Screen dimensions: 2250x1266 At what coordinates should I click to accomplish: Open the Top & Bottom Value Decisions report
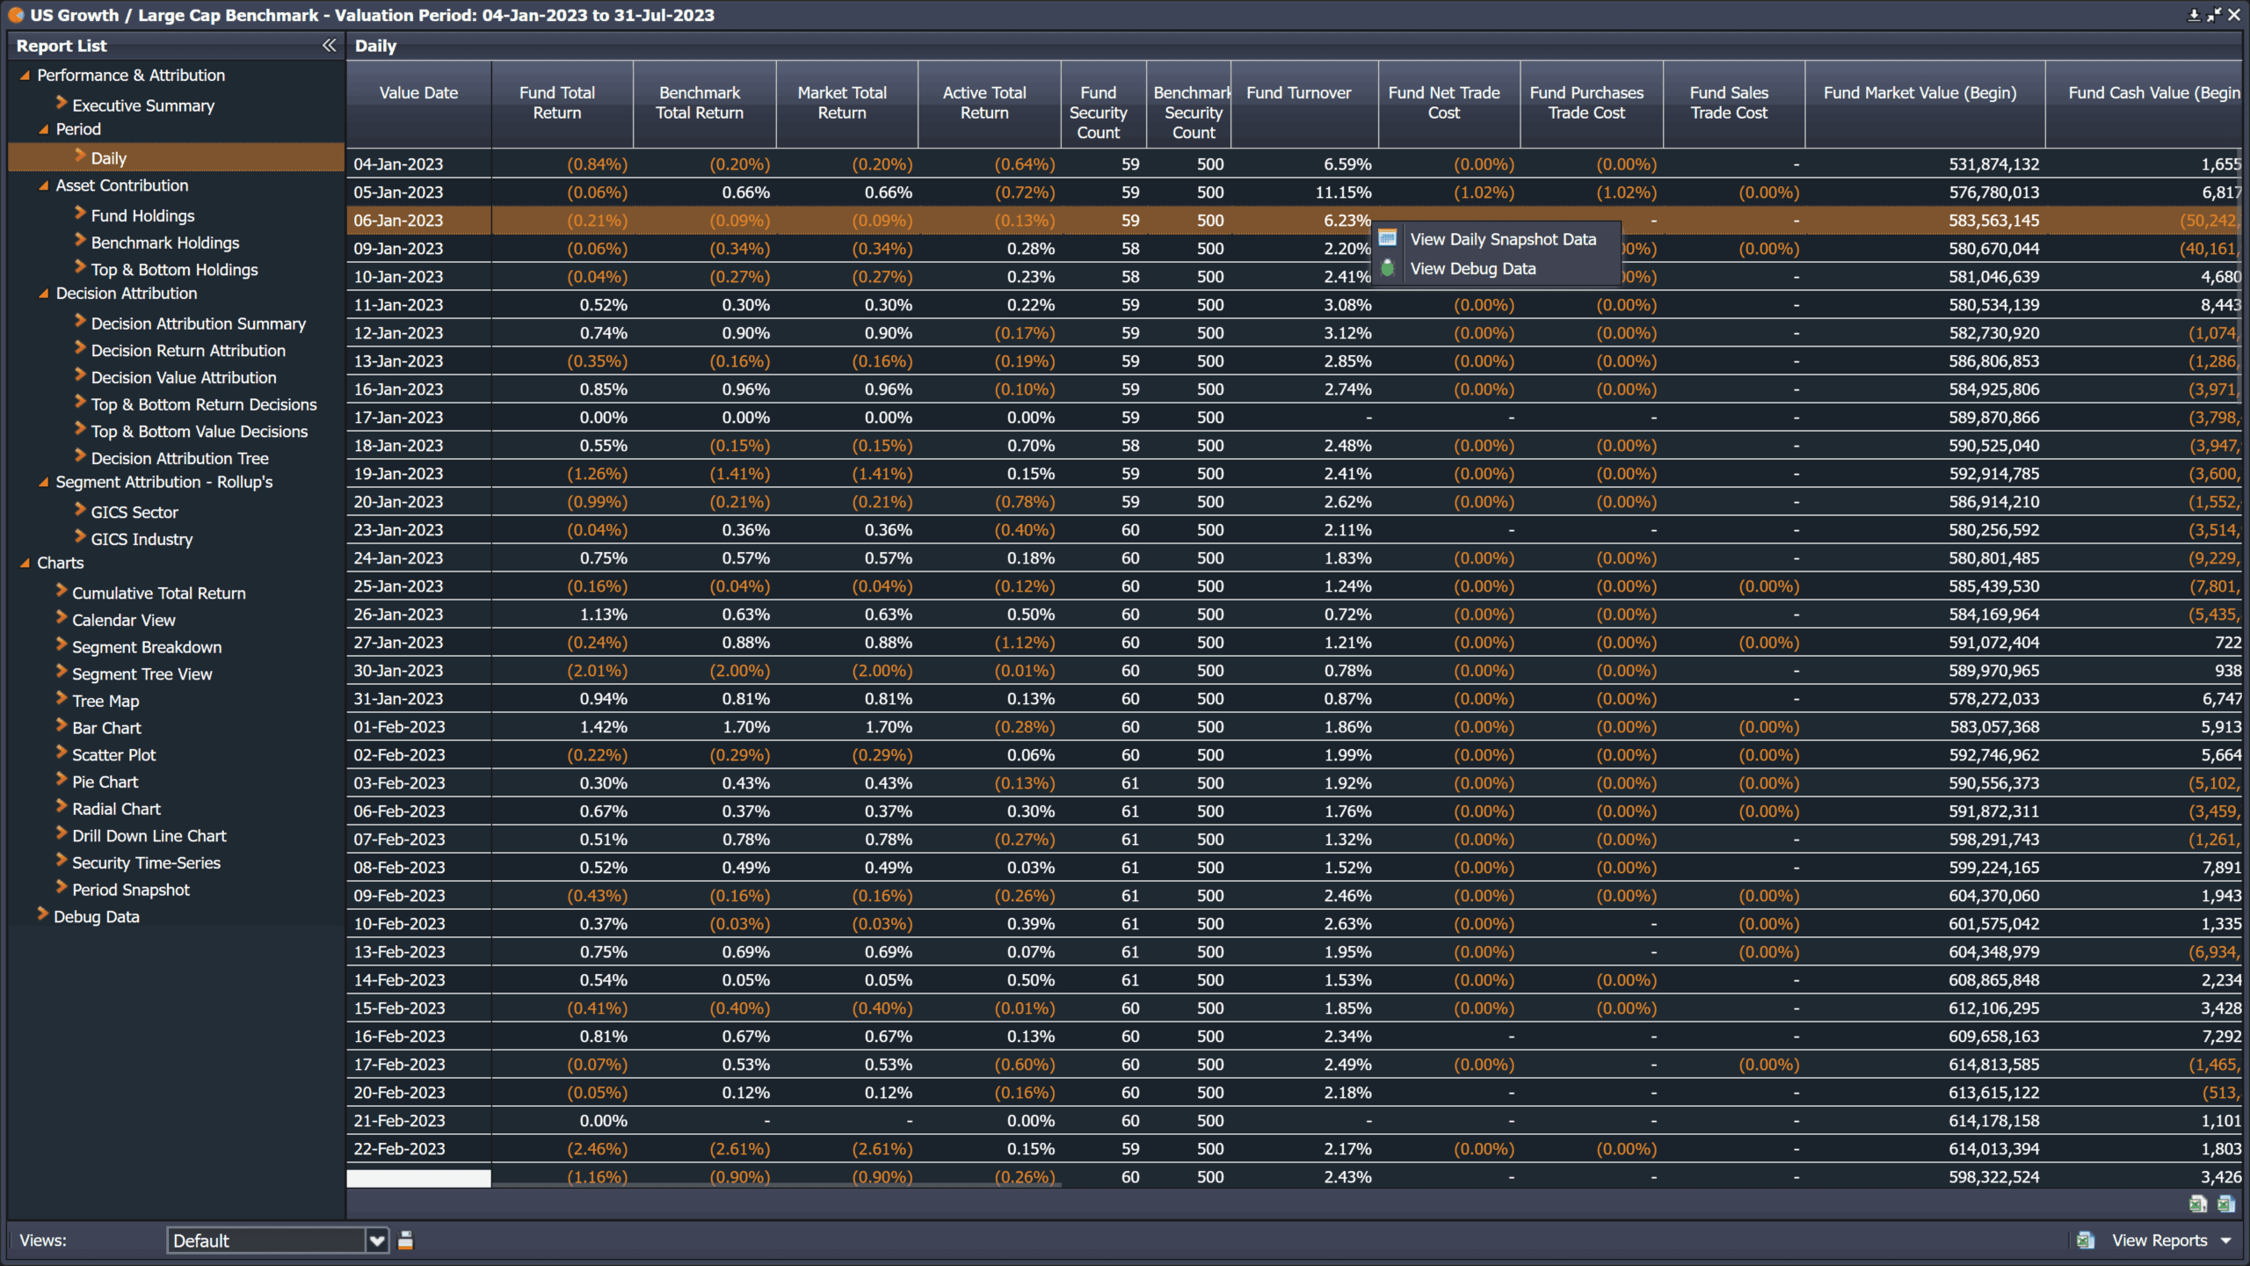[199, 432]
